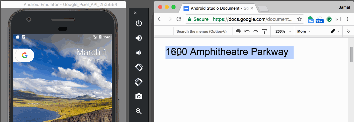The image size is (354, 122).
Task: Lower the emulator volume
Action: click(x=138, y=53)
